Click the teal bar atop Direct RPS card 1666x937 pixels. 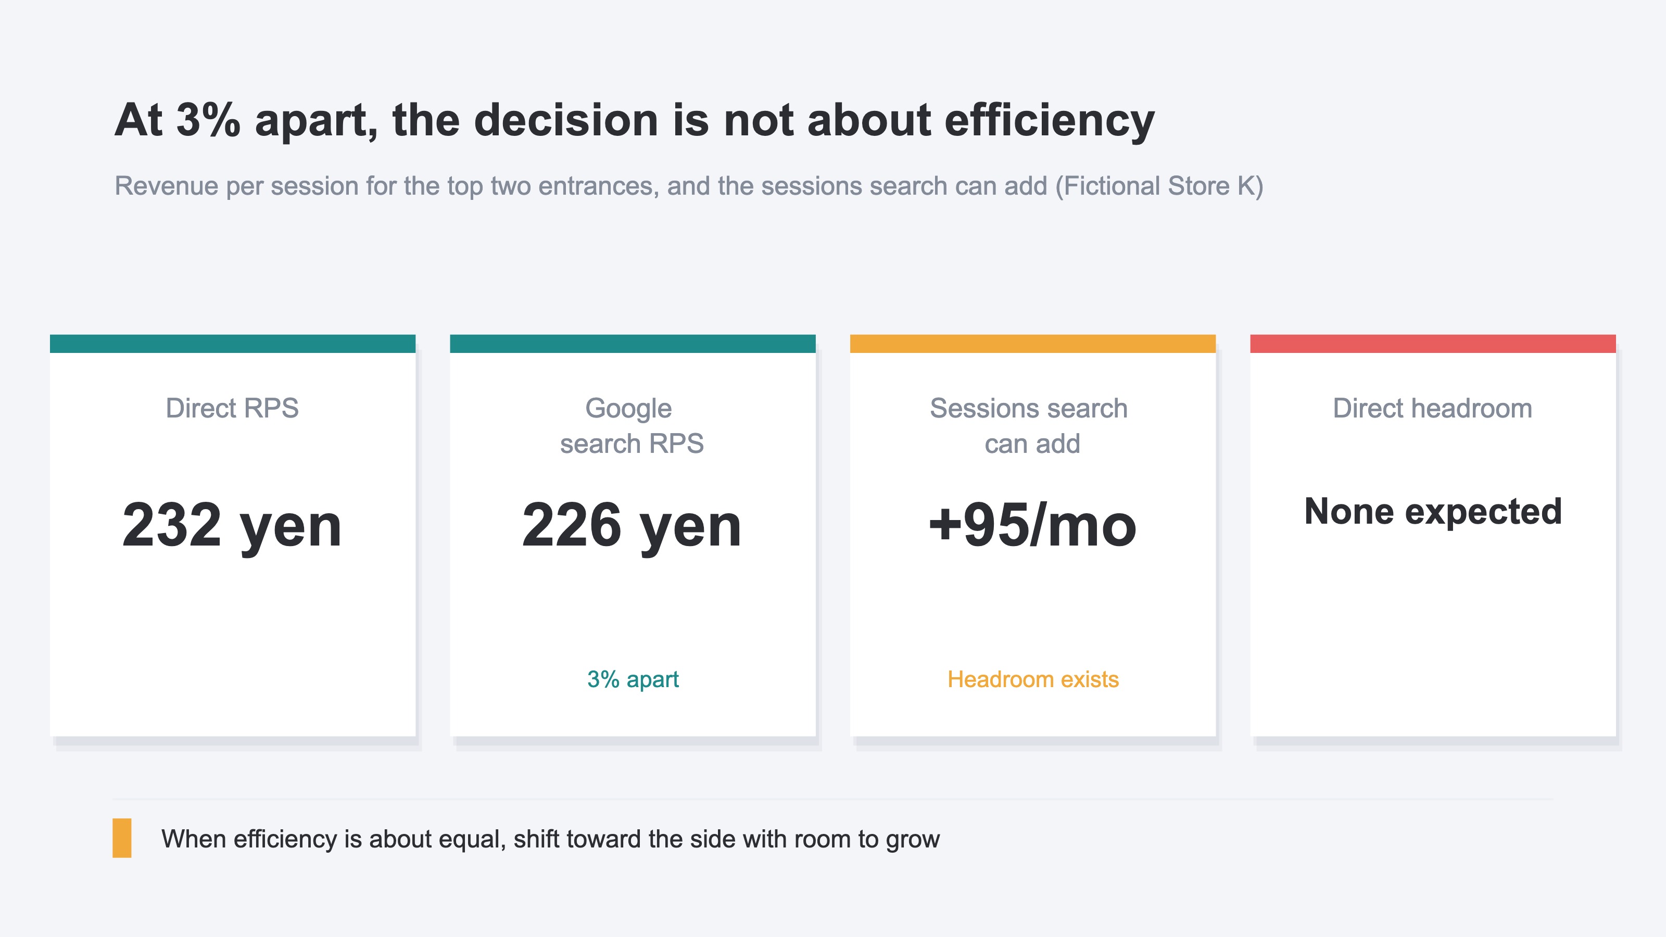coord(233,344)
